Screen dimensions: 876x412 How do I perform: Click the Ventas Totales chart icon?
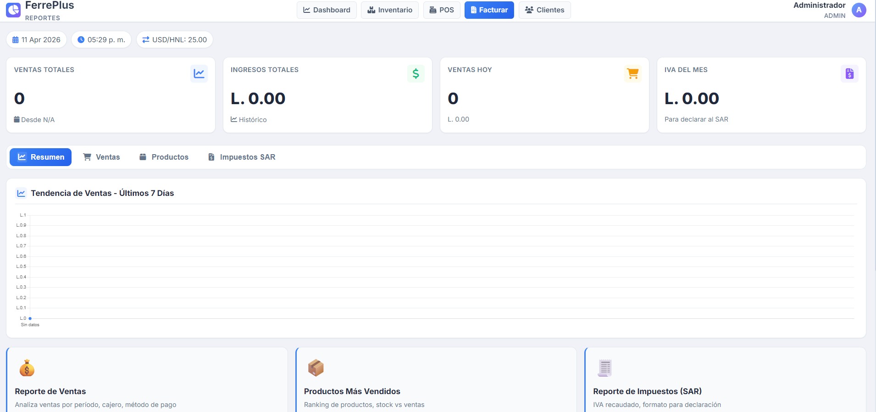[x=199, y=73]
